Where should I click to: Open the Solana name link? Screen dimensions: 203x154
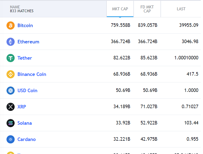(25, 123)
